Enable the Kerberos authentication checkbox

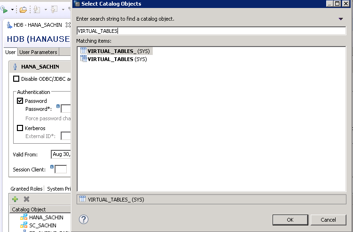pyautogui.click(x=20, y=128)
